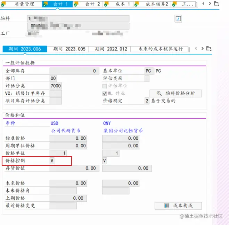
Task: Click the USD 存货价值 field
Action: click(74, 168)
